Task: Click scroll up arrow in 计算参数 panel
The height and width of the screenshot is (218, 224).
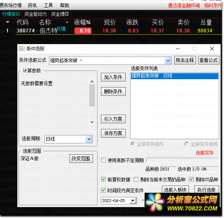Action: coord(92,81)
